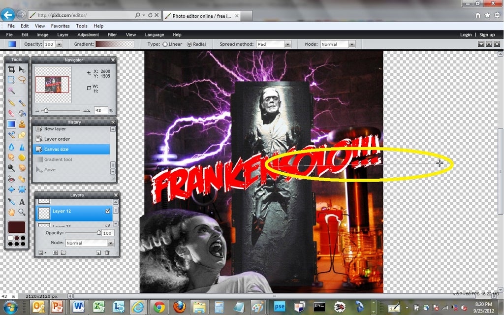
Task: Select the Lasso tool
Action: [x=22, y=79]
